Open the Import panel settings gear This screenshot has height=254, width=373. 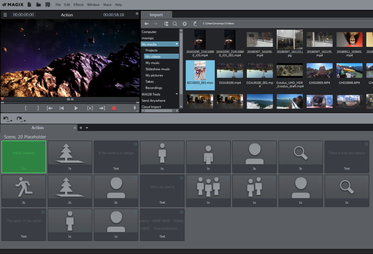(x=184, y=23)
